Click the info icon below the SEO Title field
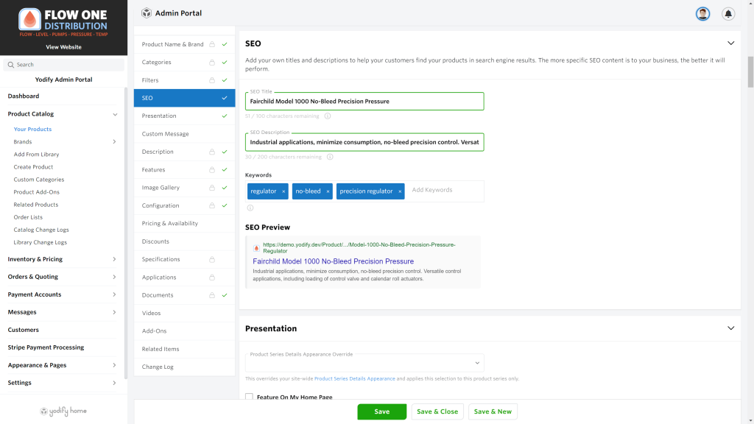Image resolution: width=754 pixels, height=424 pixels. [x=327, y=116]
